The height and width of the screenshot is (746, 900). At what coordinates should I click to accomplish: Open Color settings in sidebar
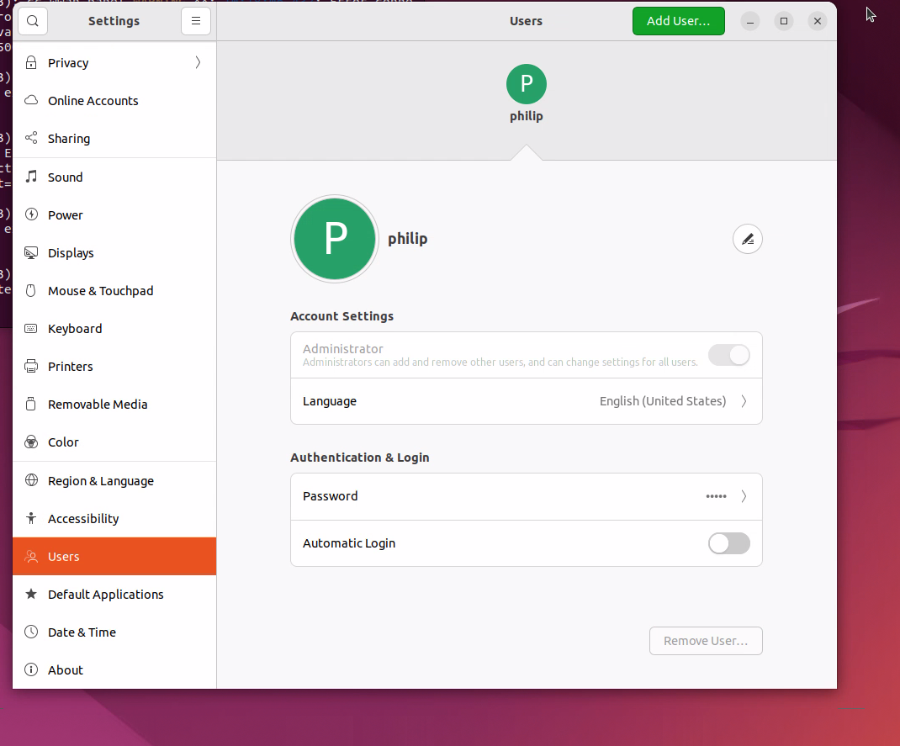63,442
